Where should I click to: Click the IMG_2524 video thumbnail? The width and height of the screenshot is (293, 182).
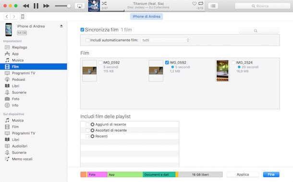click(222, 71)
